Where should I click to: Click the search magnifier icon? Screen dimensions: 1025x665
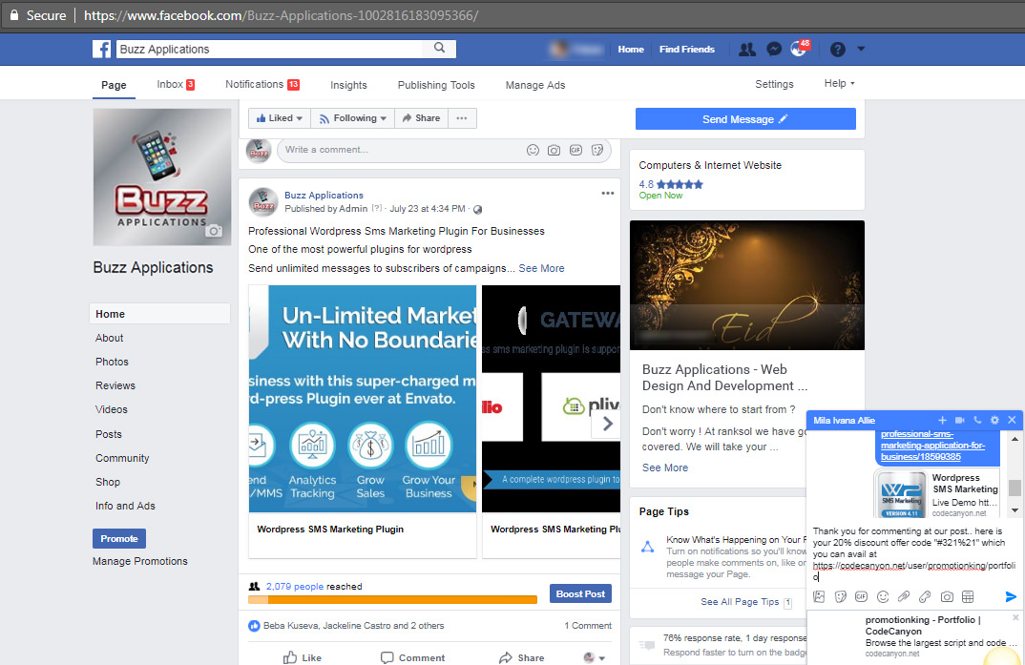(439, 48)
